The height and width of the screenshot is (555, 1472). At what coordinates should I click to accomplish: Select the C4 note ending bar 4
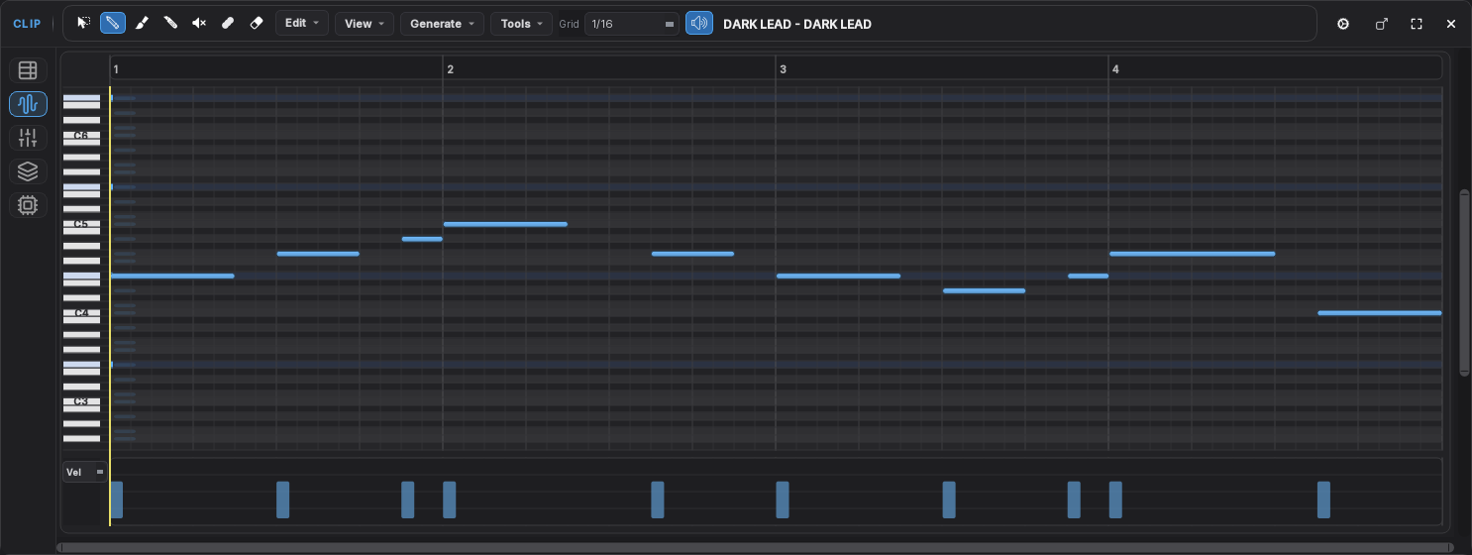(x=1379, y=313)
